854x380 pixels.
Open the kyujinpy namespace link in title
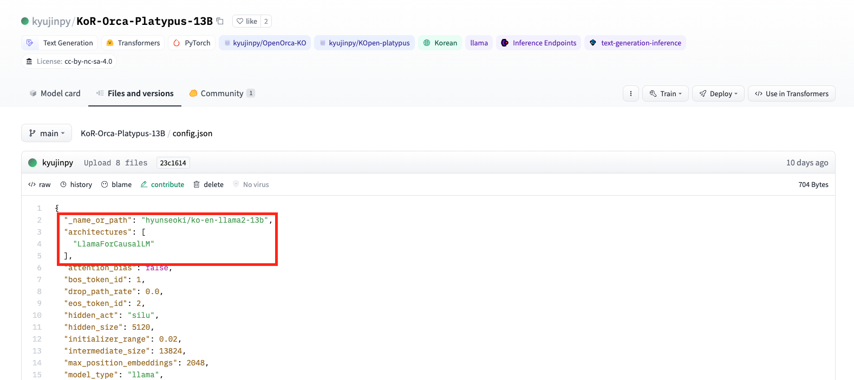[x=51, y=21]
